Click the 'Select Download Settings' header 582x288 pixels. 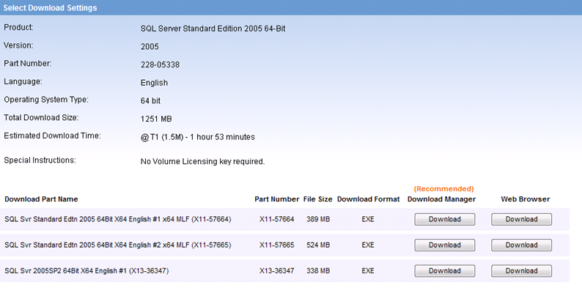(x=50, y=8)
